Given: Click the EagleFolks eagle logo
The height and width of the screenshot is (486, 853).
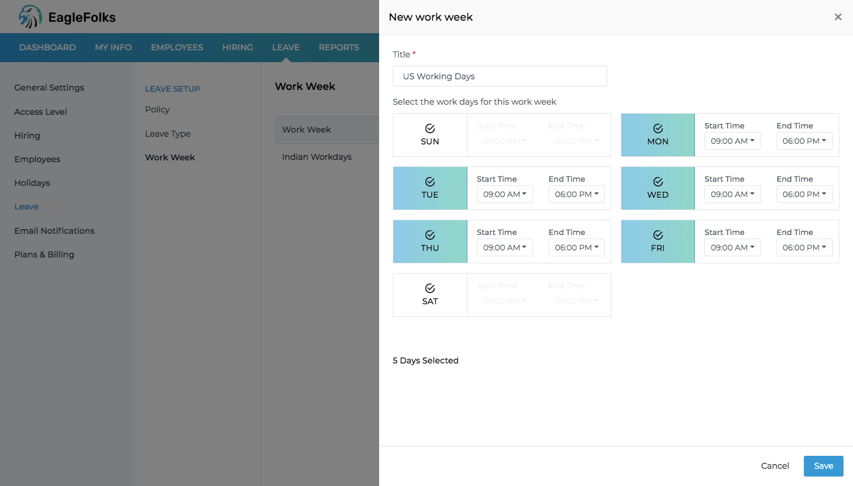Looking at the screenshot, I should [x=30, y=17].
